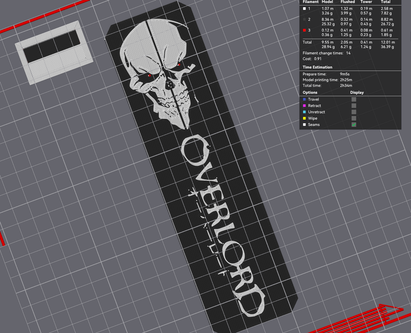This screenshot has width=411, height=333.
Task: Click the blue Travel legend swatch
Action: [x=304, y=99]
